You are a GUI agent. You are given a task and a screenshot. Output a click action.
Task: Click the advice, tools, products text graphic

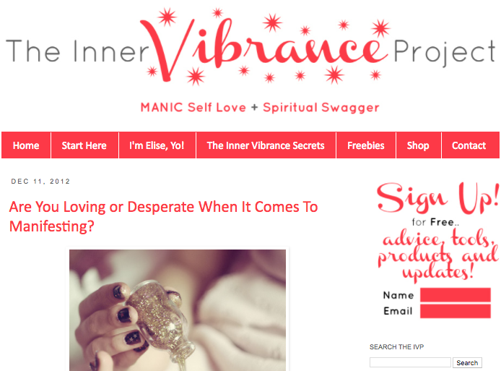[x=437, y=255]
